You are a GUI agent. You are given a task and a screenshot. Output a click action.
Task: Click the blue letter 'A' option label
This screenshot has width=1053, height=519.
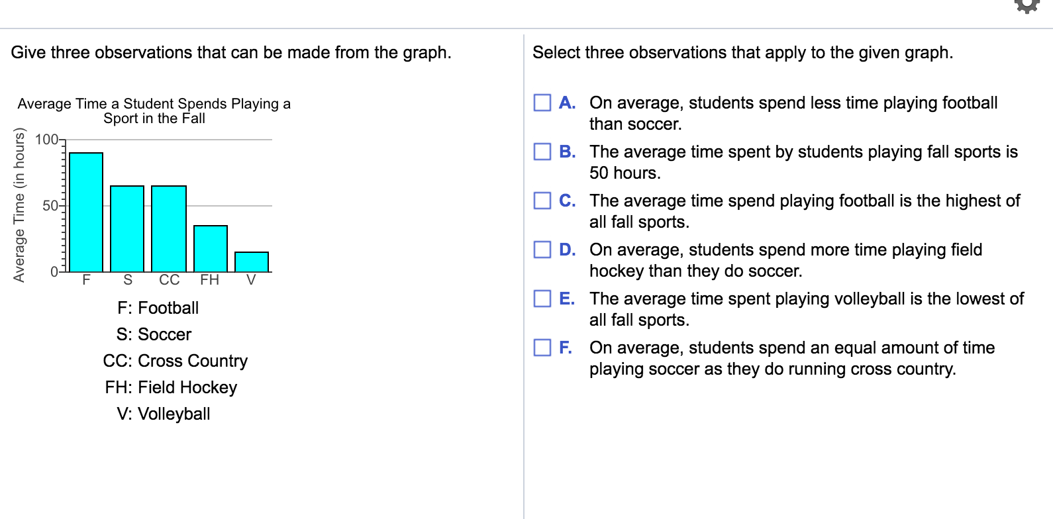point(566,103)
